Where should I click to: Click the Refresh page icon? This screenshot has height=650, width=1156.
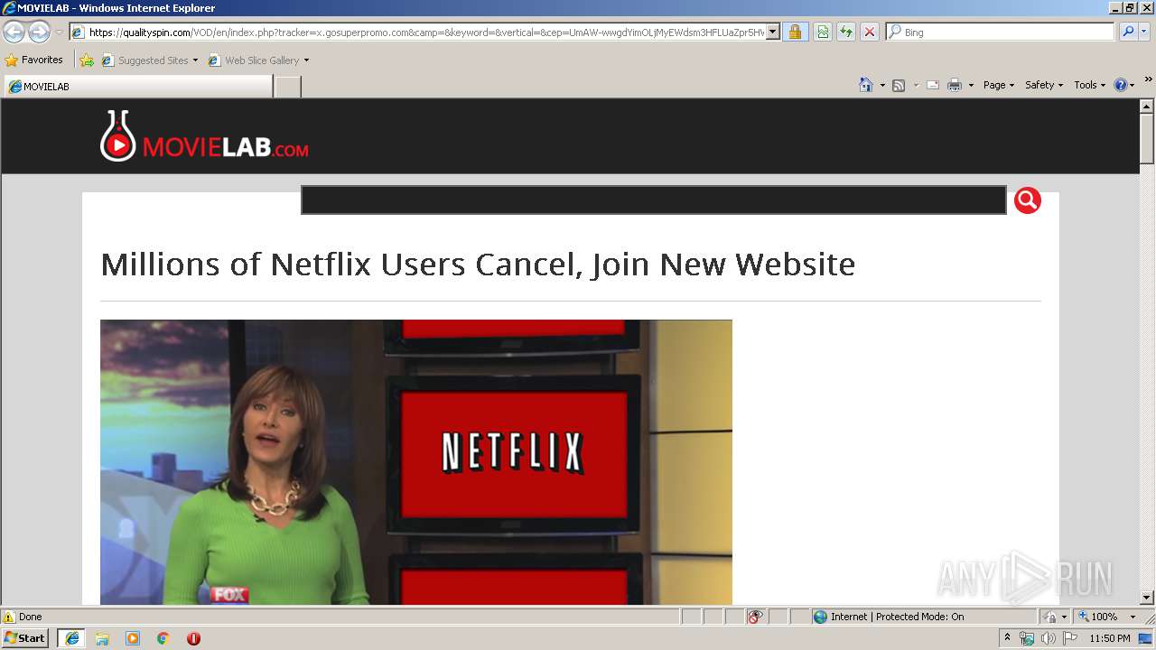pyautogui.click(x=846, y=32)
